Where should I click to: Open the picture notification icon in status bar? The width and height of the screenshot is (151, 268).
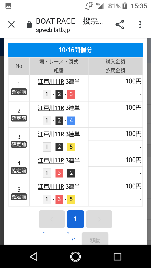click(8, 6)
